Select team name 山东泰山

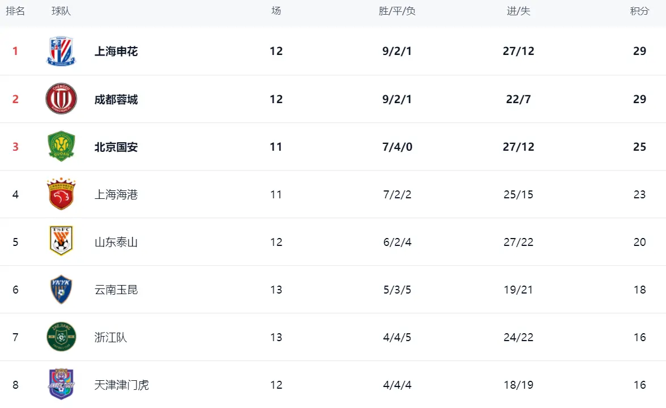coord(116,242)
